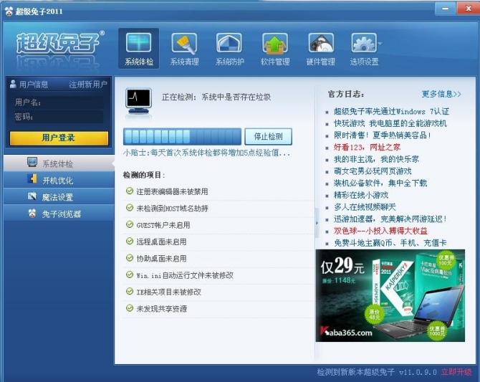This screenshot has height=382, width=480.
Task: Switch to 开机优化 sidebar tab
Action: 59,180
